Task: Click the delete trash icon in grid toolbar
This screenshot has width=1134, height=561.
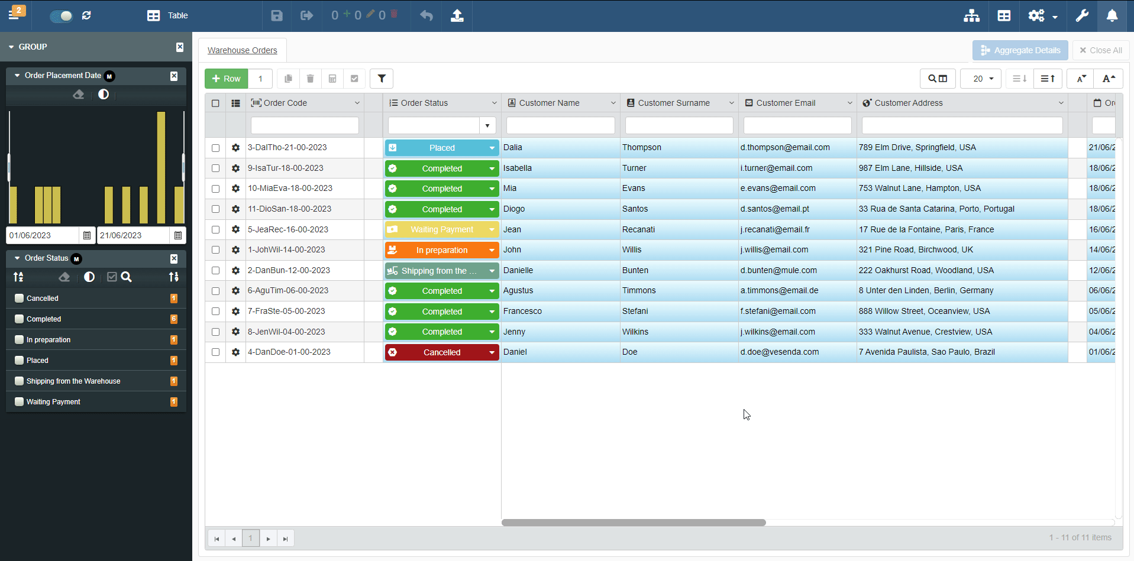Action: (x=310, y=79)
